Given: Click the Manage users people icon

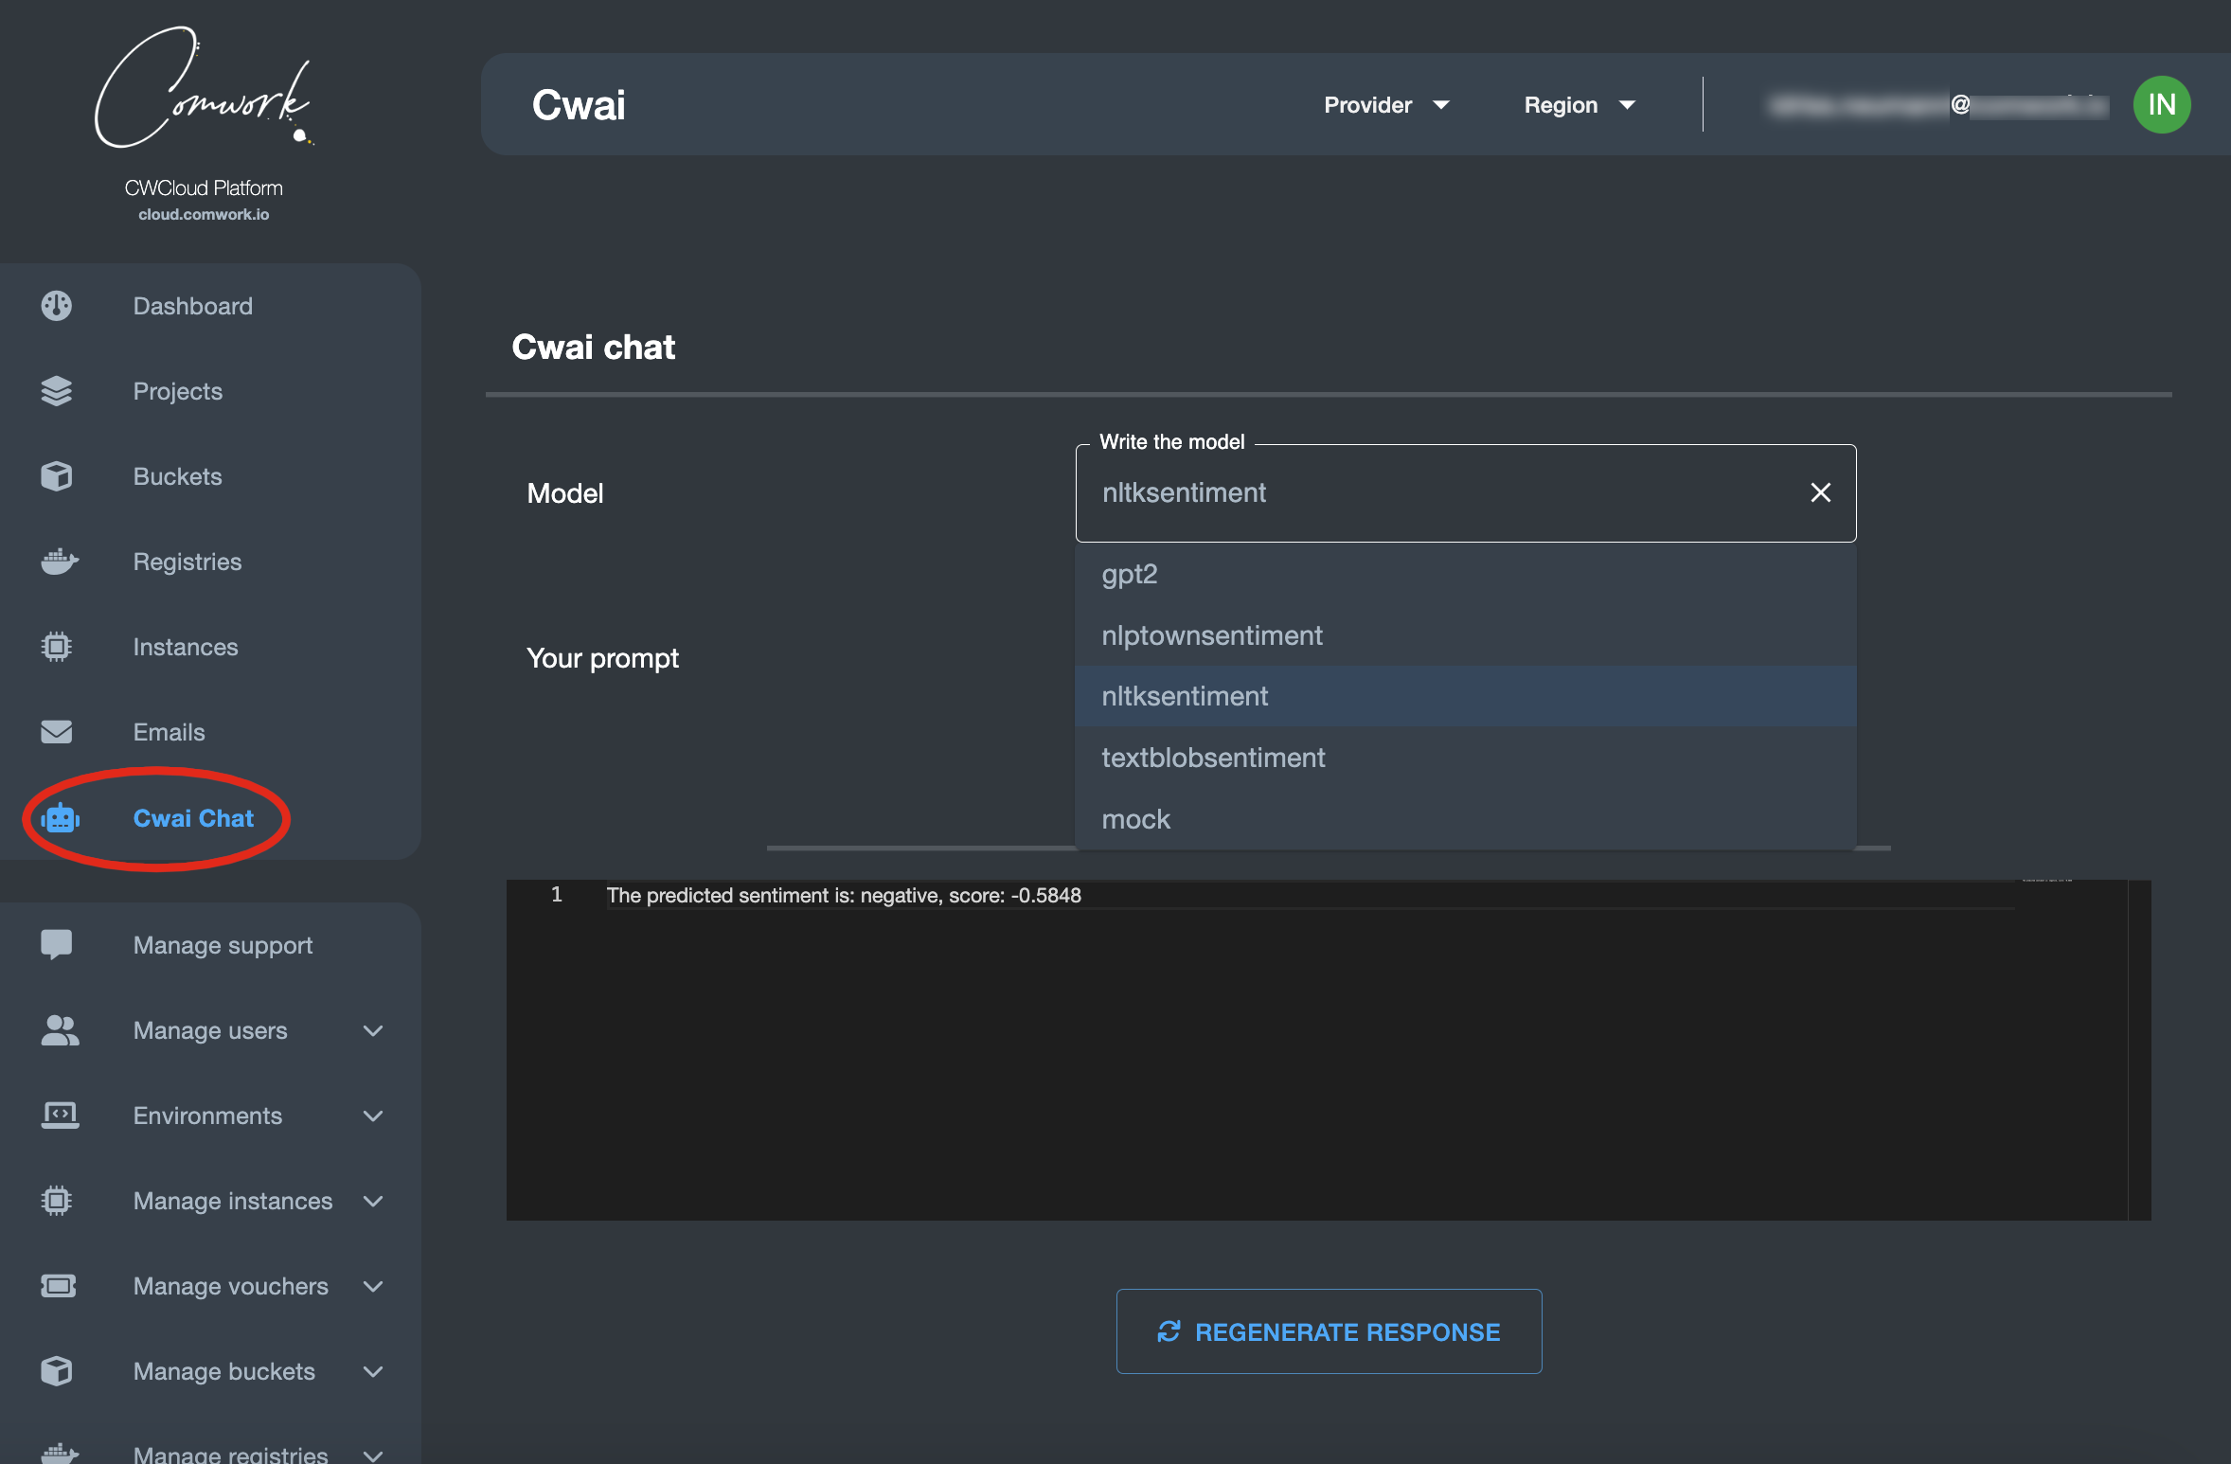Looking at the screenshot, I should (60, 1030).
